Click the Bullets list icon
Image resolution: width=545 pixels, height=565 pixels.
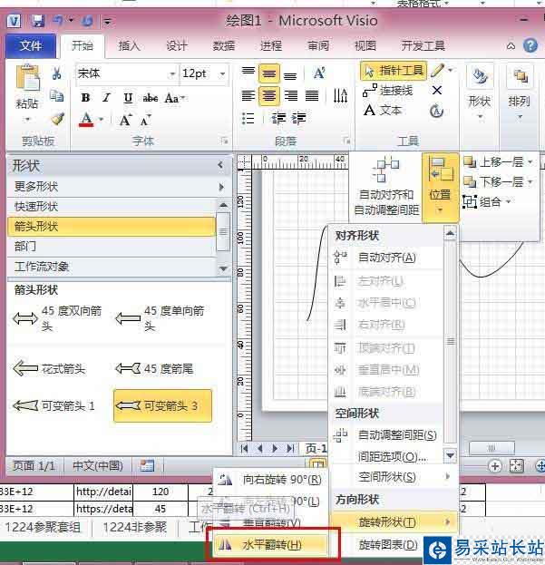[x=248, y=118]
